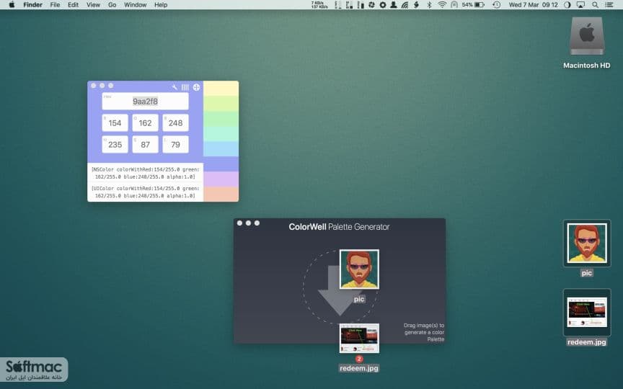Close the ColorWell Palette Generator window
The image size is (623, 389).
[x=239, y=223]
